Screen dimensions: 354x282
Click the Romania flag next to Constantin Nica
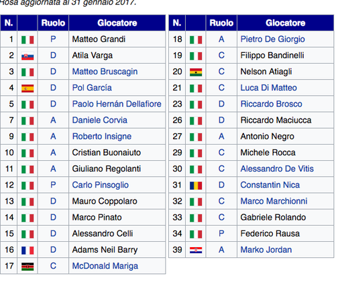[196, 186]
